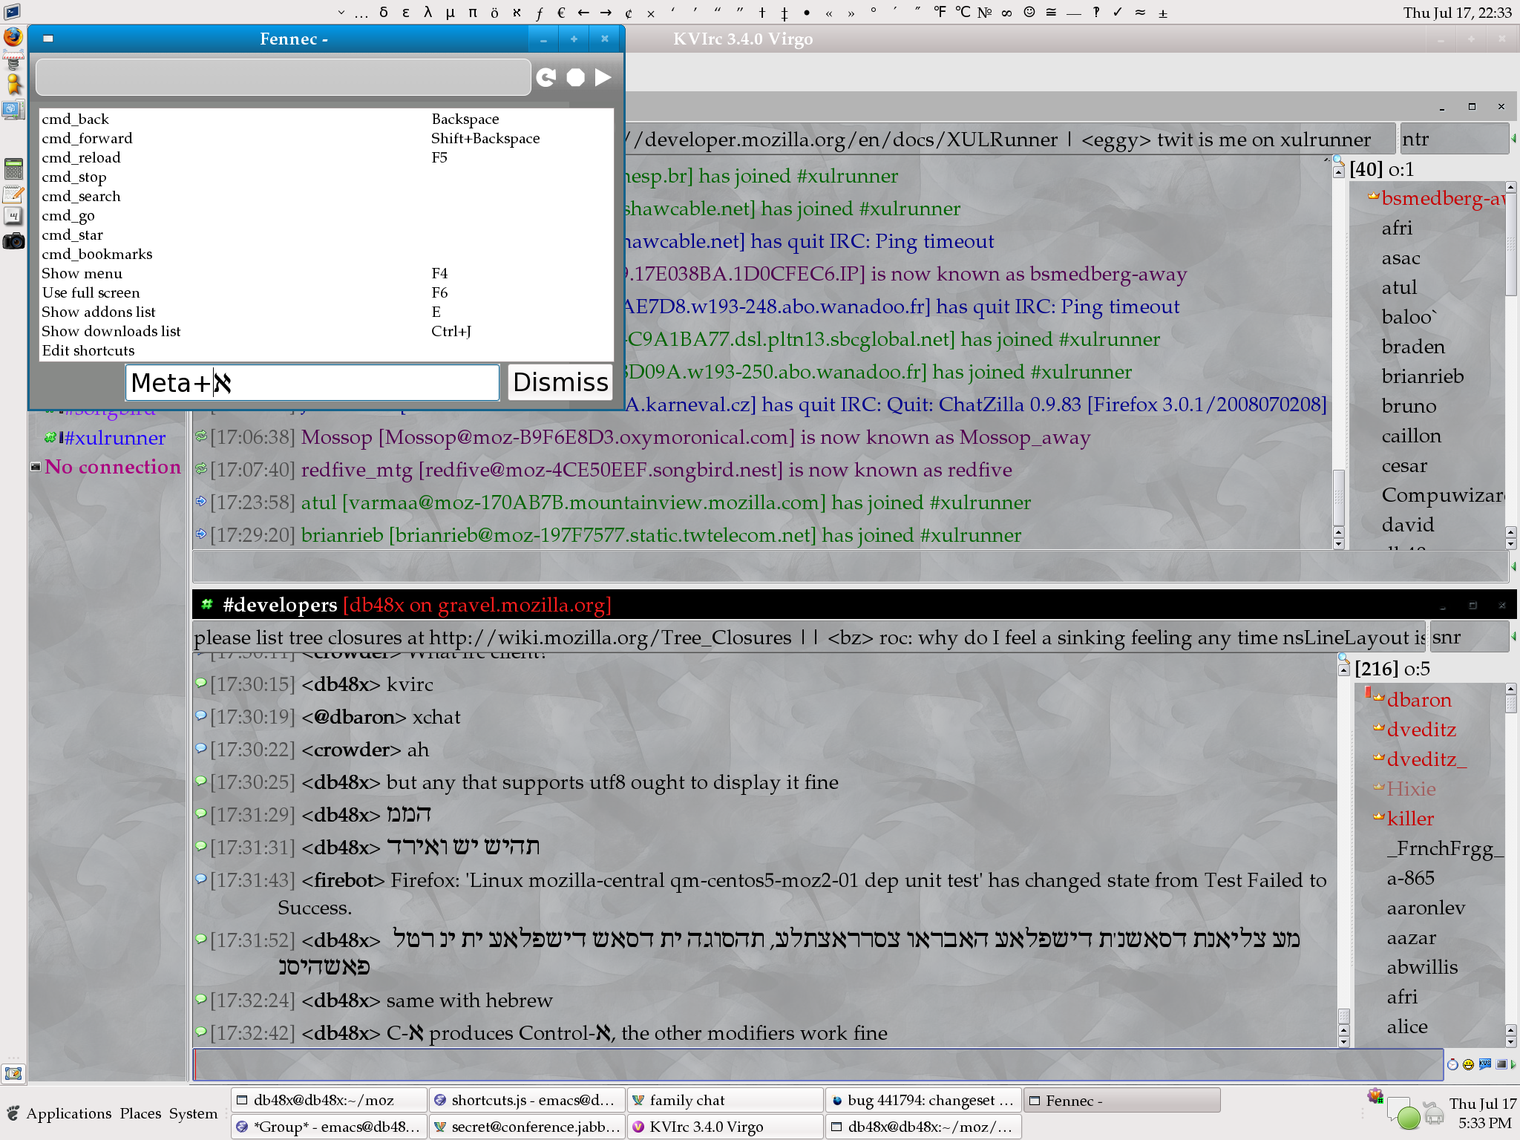Open the remote desktop monitor launcher
The width and height of the screenshot is (1520, 1140).
point(13,110)
